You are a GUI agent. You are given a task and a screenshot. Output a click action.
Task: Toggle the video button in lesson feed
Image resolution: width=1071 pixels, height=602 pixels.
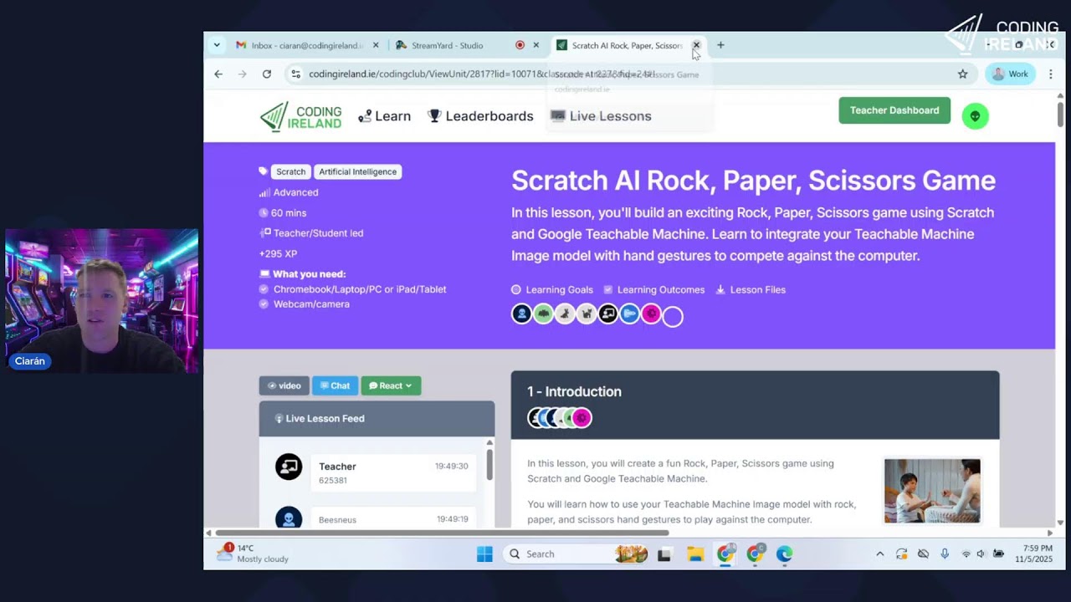point(284,385)
